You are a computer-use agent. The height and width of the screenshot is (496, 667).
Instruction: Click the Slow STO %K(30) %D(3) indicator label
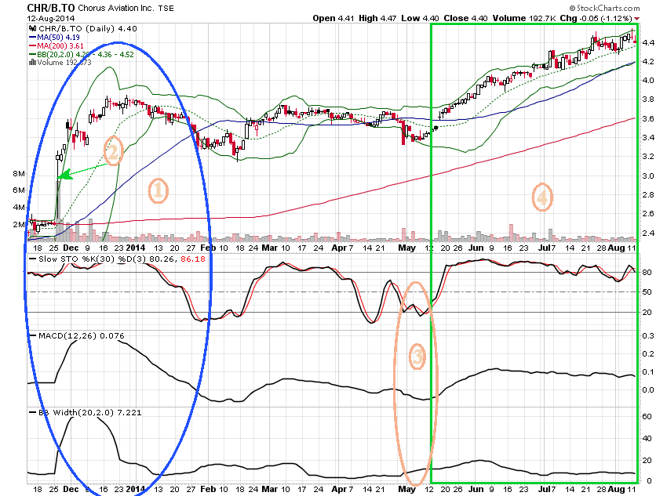click(93, 259)
